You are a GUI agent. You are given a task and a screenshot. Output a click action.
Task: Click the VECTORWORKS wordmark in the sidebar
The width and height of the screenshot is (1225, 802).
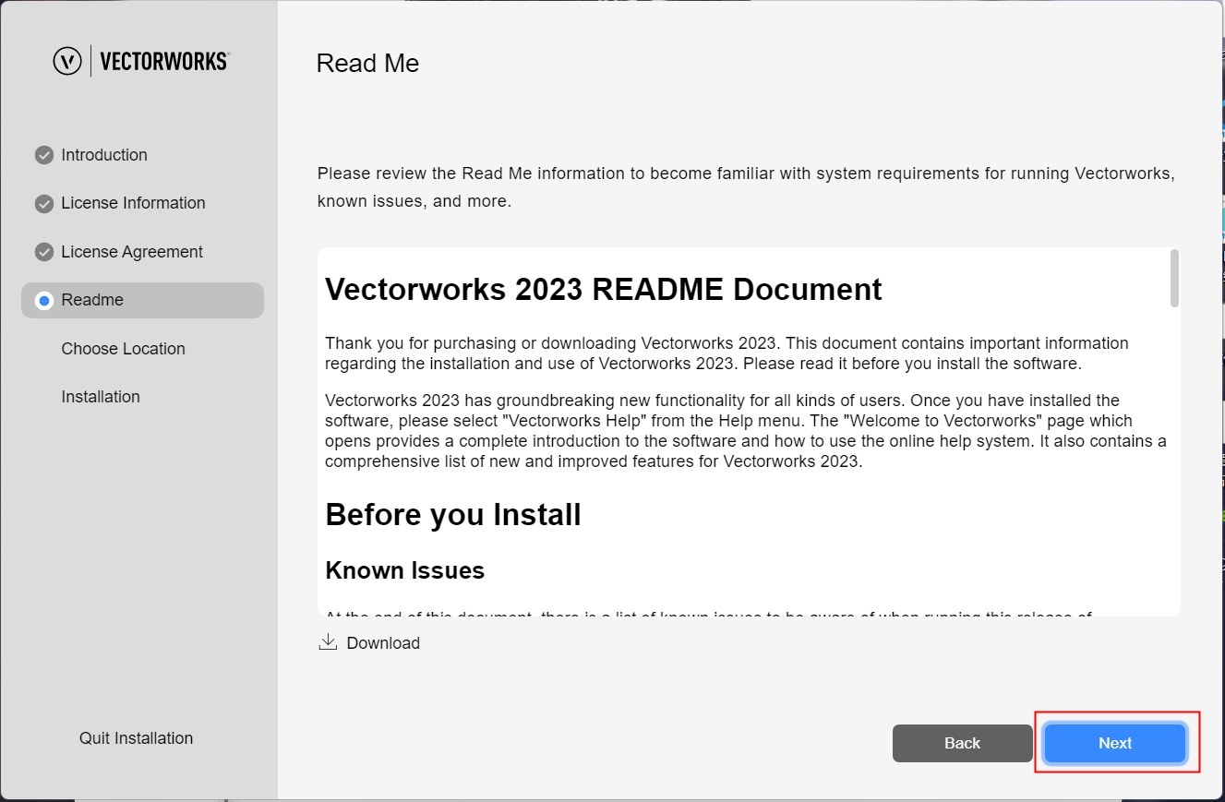(163, 61)
